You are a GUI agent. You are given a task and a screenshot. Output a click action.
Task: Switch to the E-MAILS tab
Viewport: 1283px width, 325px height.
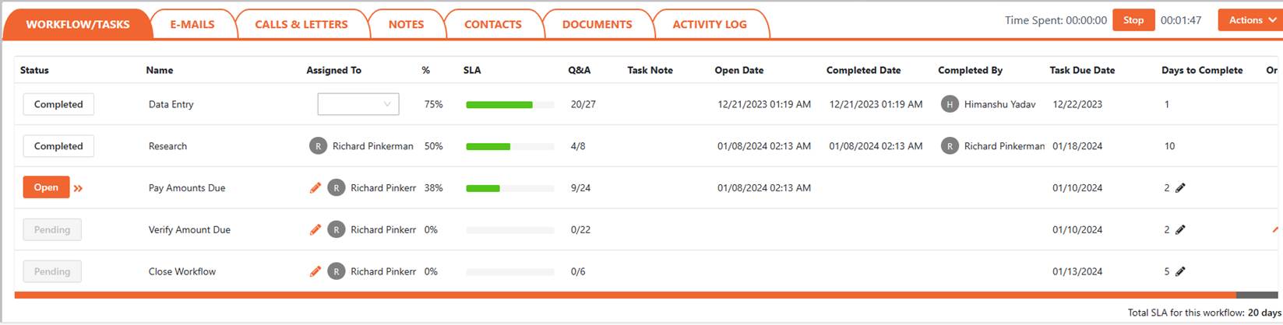tap(192, 24)
